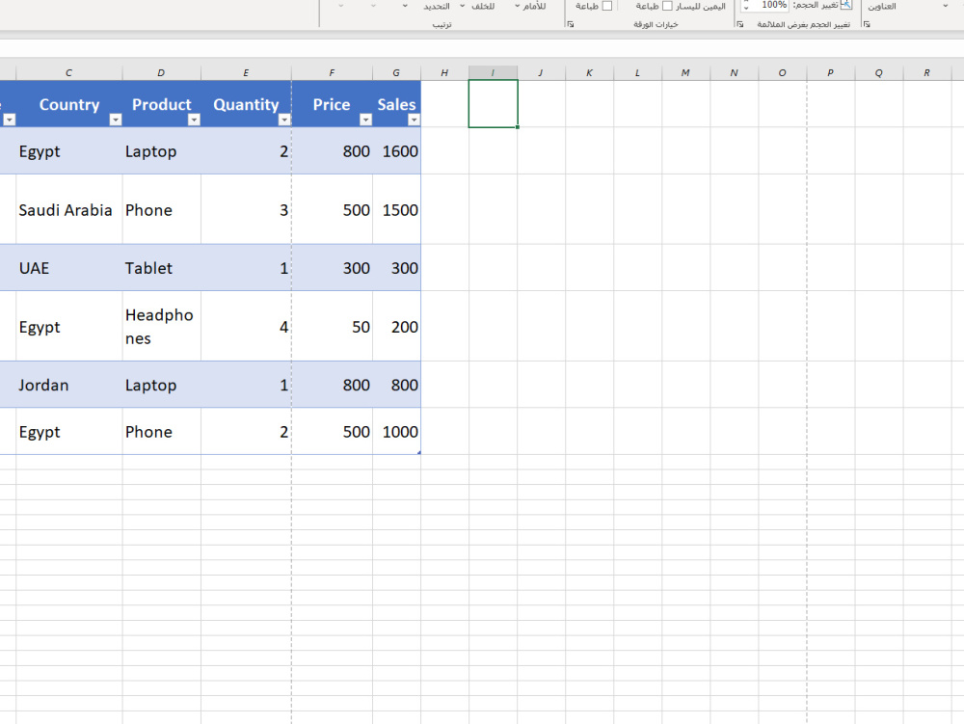This screenshot has width=964, height=724.
Task: Select the price cell showing 50
Action: pos(332,327)
